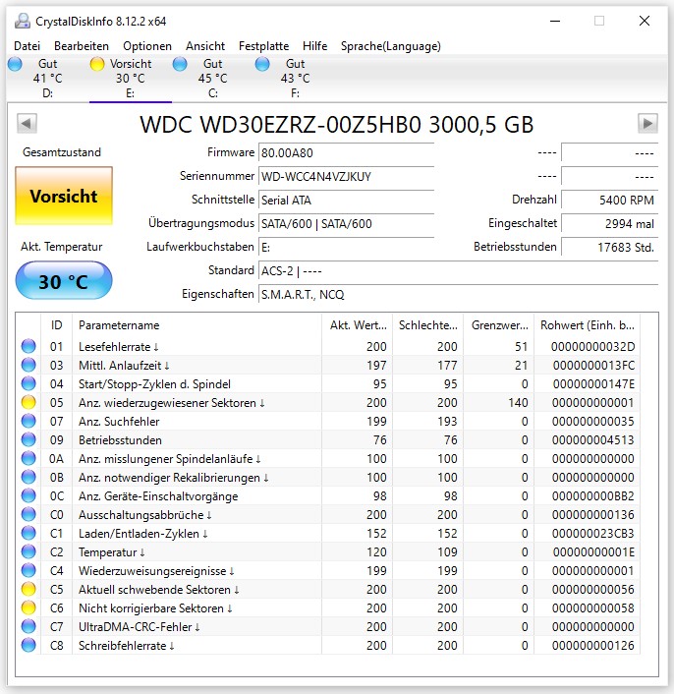
Task: Click the Standard field ACS-2
Action: [x=458, y=271]
